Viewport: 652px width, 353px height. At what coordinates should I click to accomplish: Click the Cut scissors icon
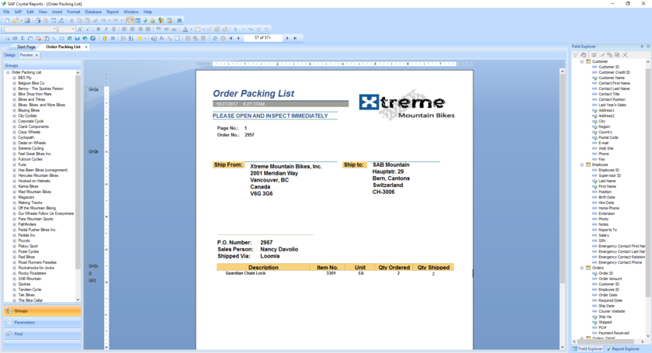tap(71, 20)
